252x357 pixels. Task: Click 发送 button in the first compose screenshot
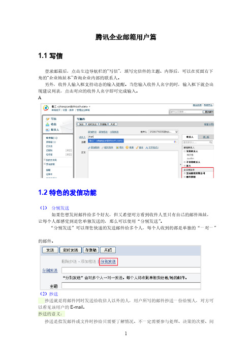click(x=81, y=124)
